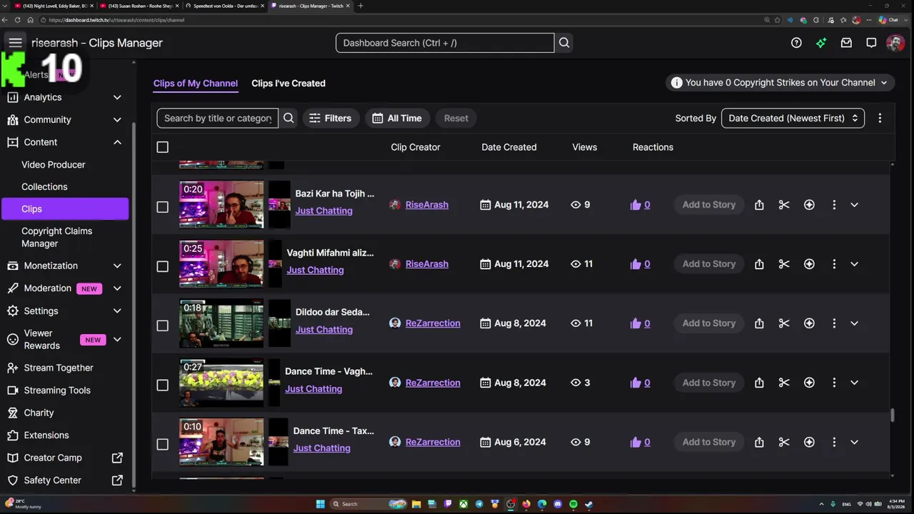Share the Dance Time - Vagh clip

(x=759, y=383)
